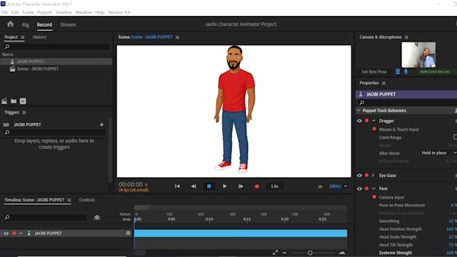Image resolution: width=457 pixels, height=257 pixels.
Task: Switch to Controls tab
Action: 87,200
